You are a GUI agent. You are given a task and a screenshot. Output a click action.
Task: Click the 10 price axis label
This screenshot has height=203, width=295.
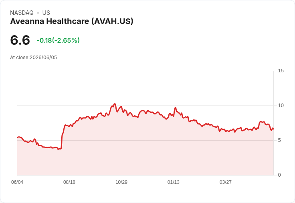click(281, 105)
